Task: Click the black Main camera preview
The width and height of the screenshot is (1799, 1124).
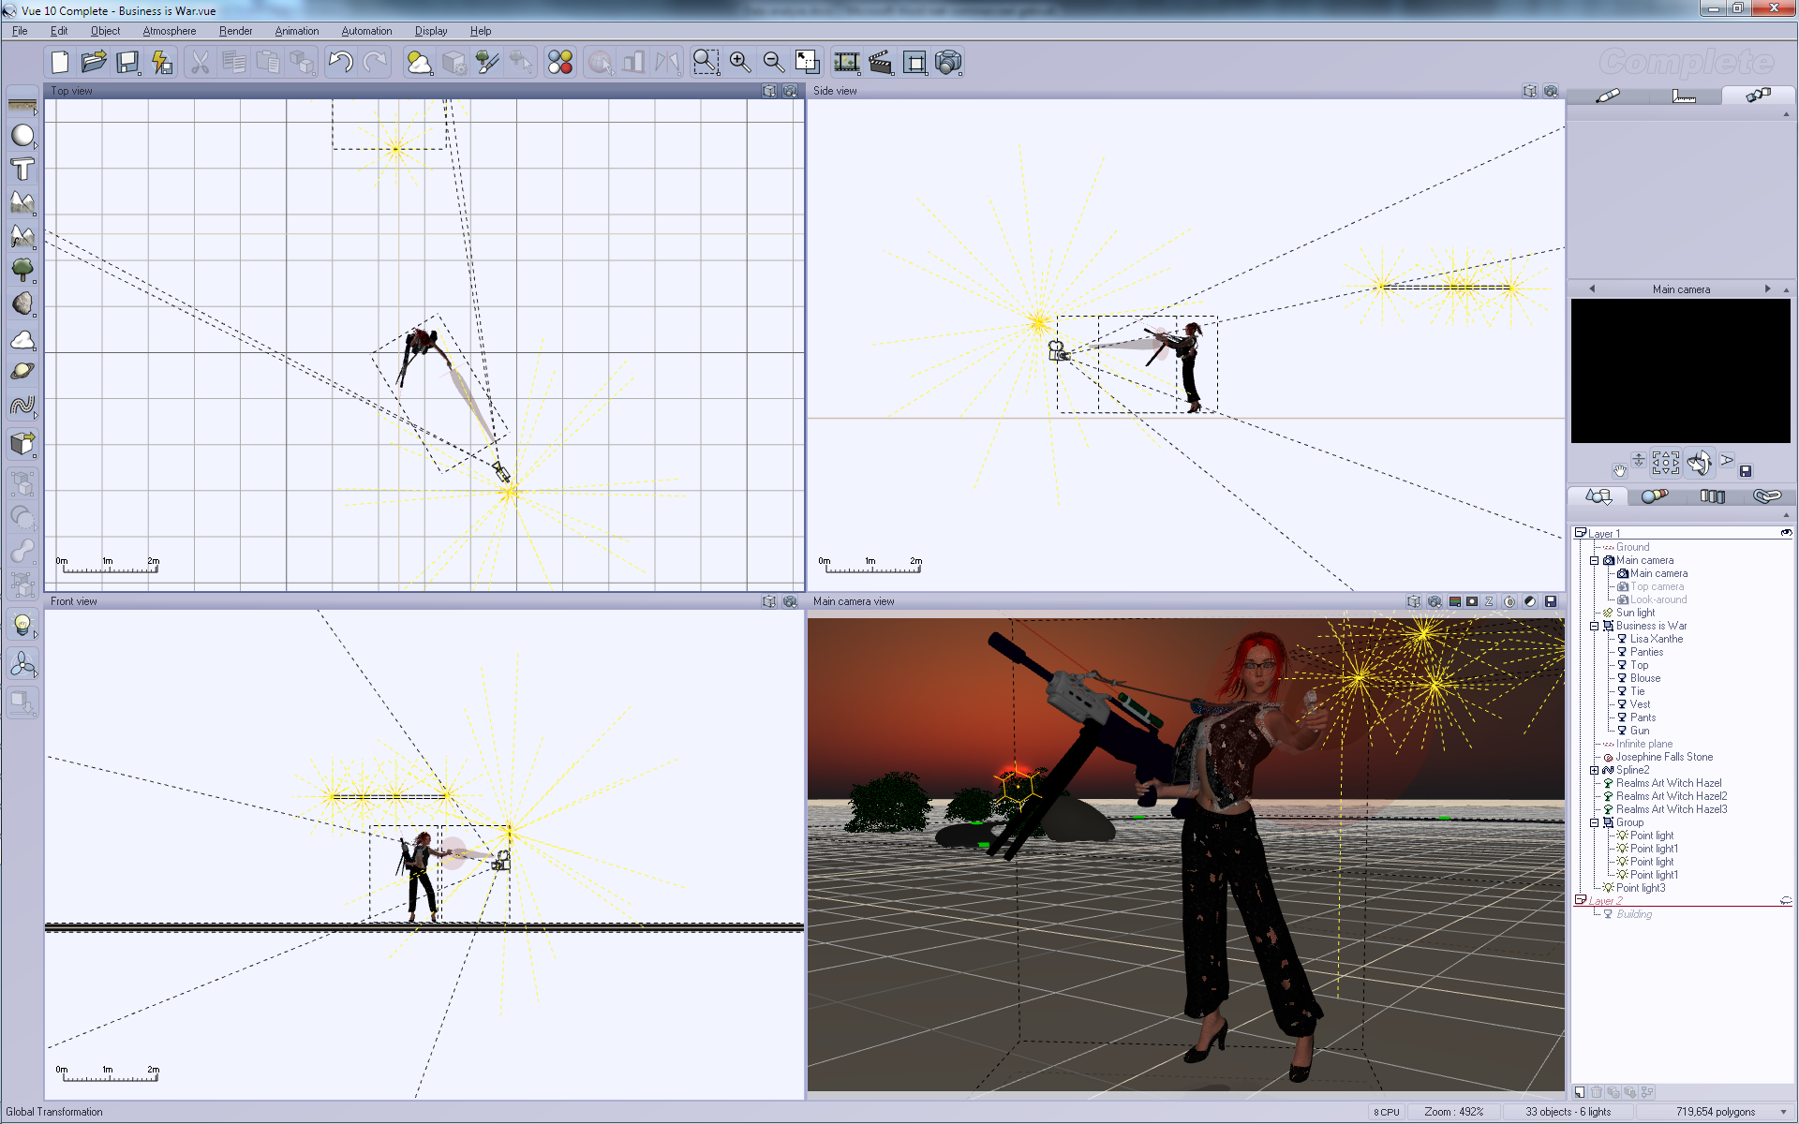Action: click(1680, 370)
